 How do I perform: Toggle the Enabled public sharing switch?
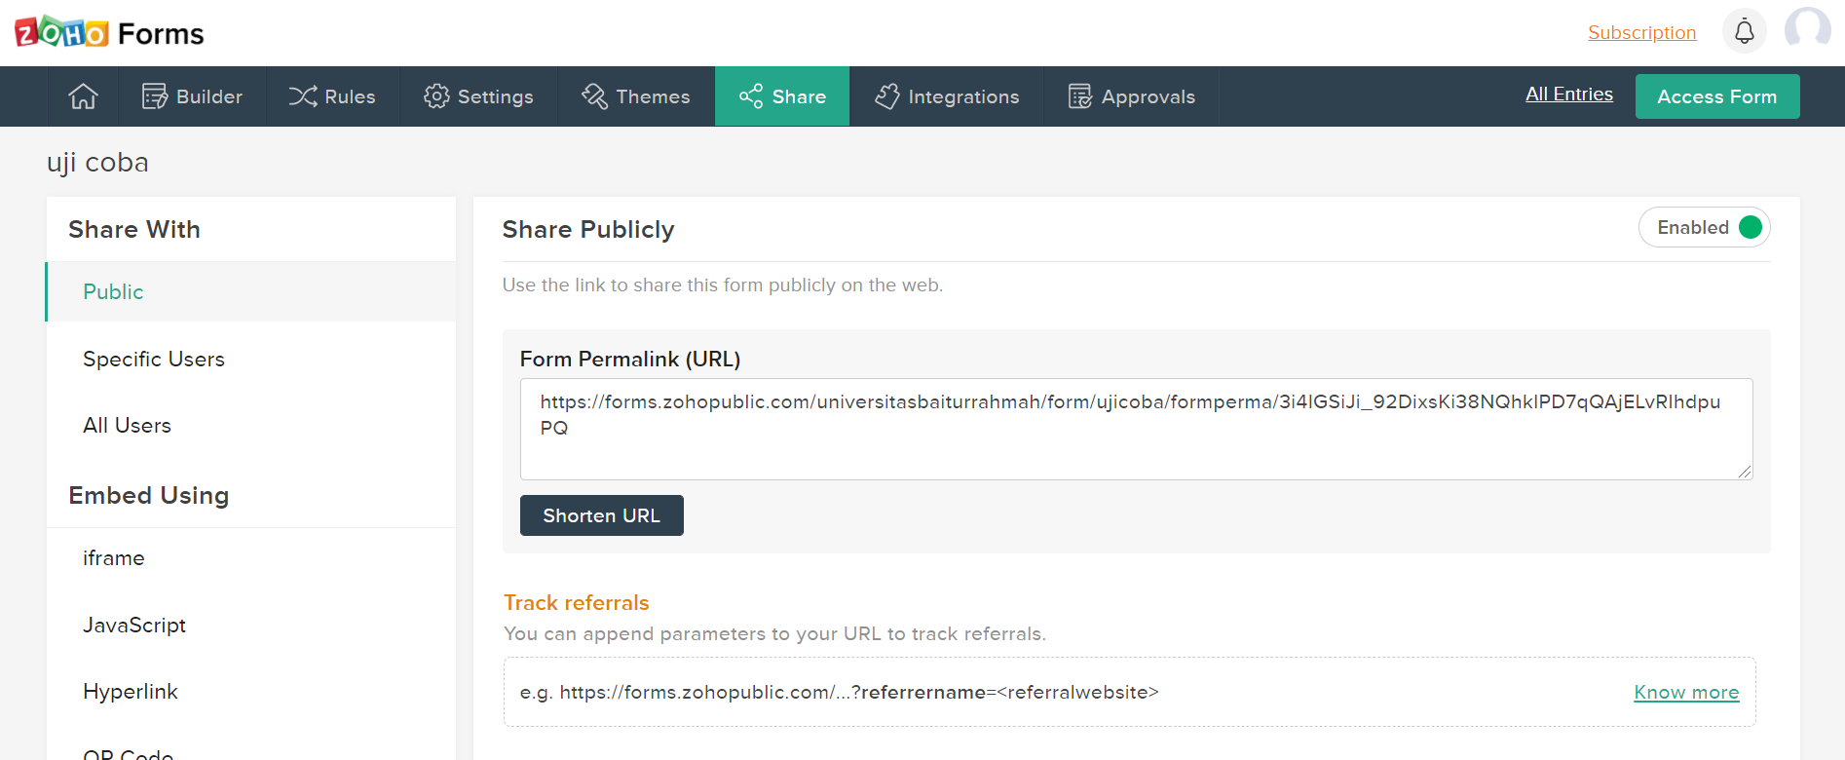pos(1749,227)
